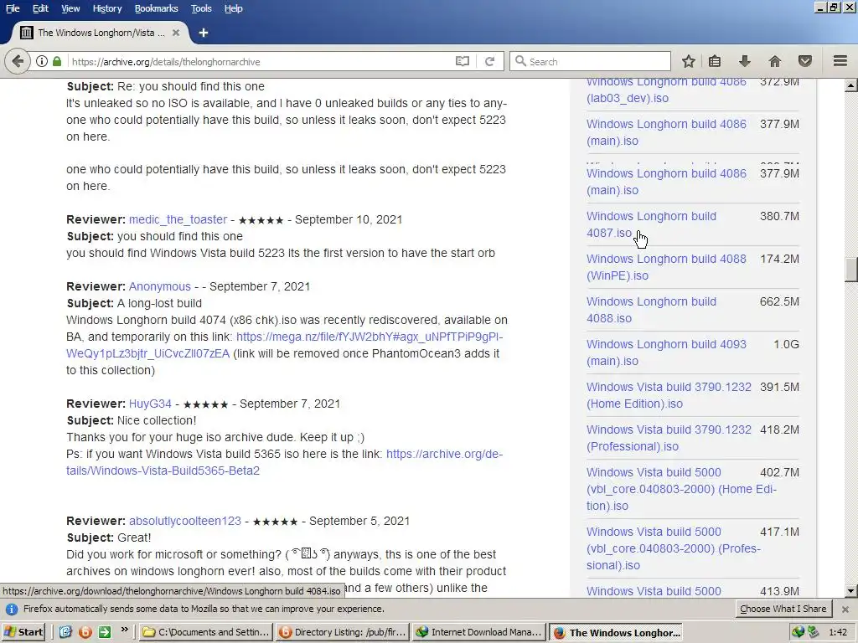Click scrollbar up arrow on page
This screenshot has width=858, height=643.
[x=851, y=85]
